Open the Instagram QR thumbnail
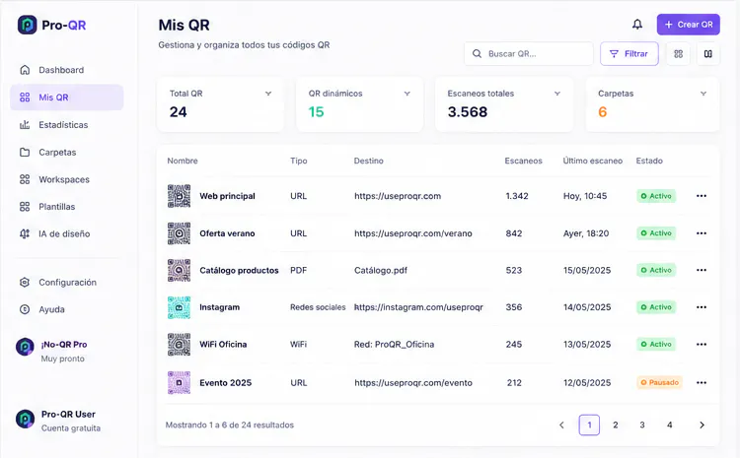The width and height of the screenshot is (740, 458). coord(179,307)
